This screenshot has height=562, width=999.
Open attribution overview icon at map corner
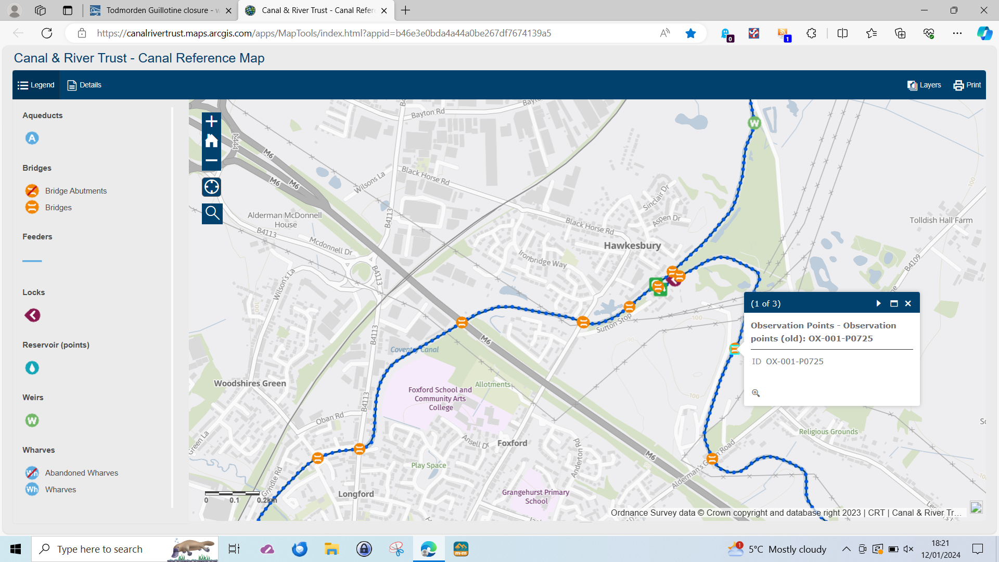click(x=976, y=508)
